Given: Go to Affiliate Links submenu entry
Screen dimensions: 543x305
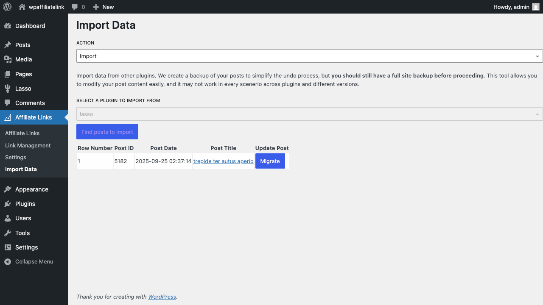Looking at the screenshot, I should click(22, 133).
